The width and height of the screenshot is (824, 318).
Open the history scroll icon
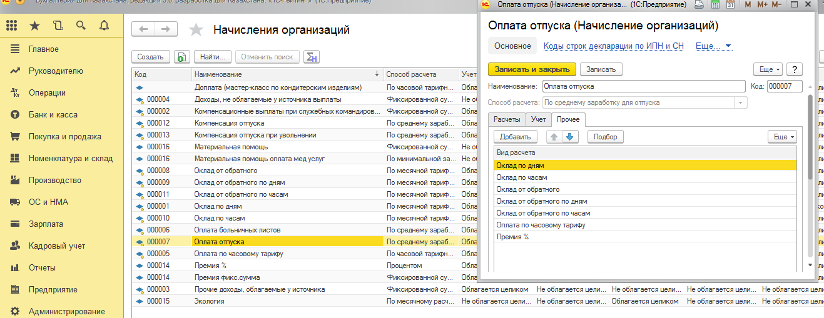pos(58,26)
